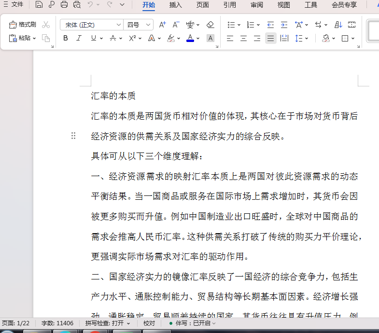Switch to the 会员专享 tab
The image size is (379, 333).
(x=344, y=5)
